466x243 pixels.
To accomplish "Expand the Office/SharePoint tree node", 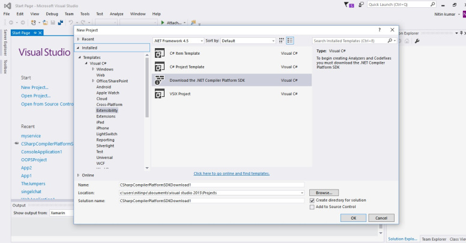I will click(93, 81).
